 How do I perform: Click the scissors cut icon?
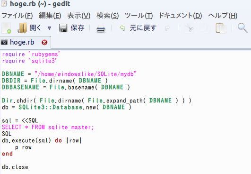[189, 28]
